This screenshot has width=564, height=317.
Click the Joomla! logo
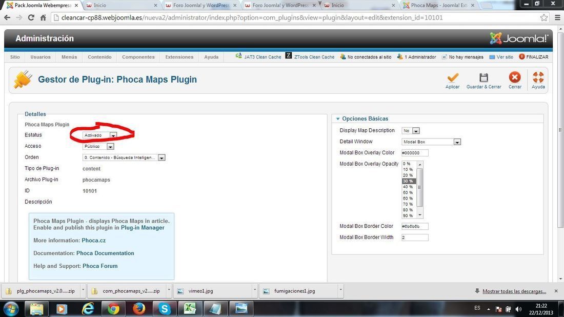pyautogui.click(x=519, y=38)
